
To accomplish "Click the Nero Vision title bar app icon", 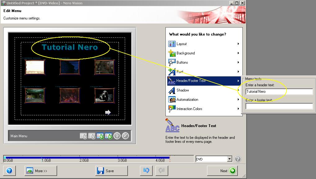I will 4,3.
